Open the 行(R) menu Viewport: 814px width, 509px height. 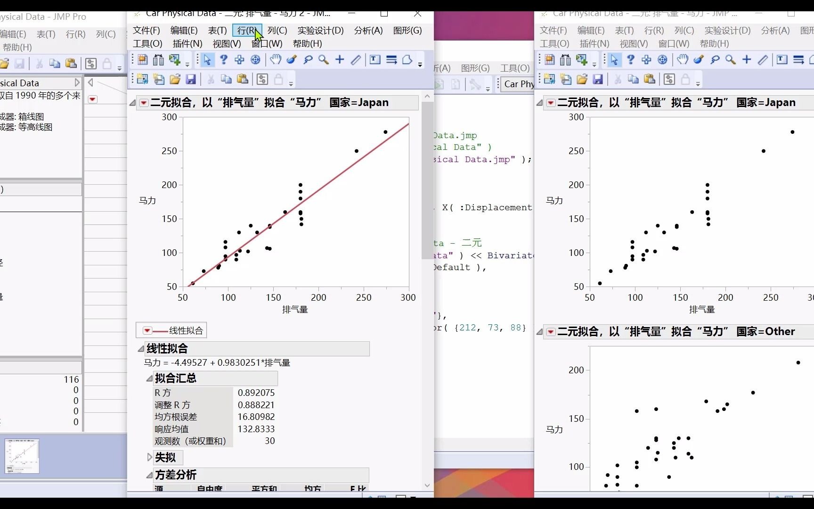pyautogui.click(x=247, y=31)
